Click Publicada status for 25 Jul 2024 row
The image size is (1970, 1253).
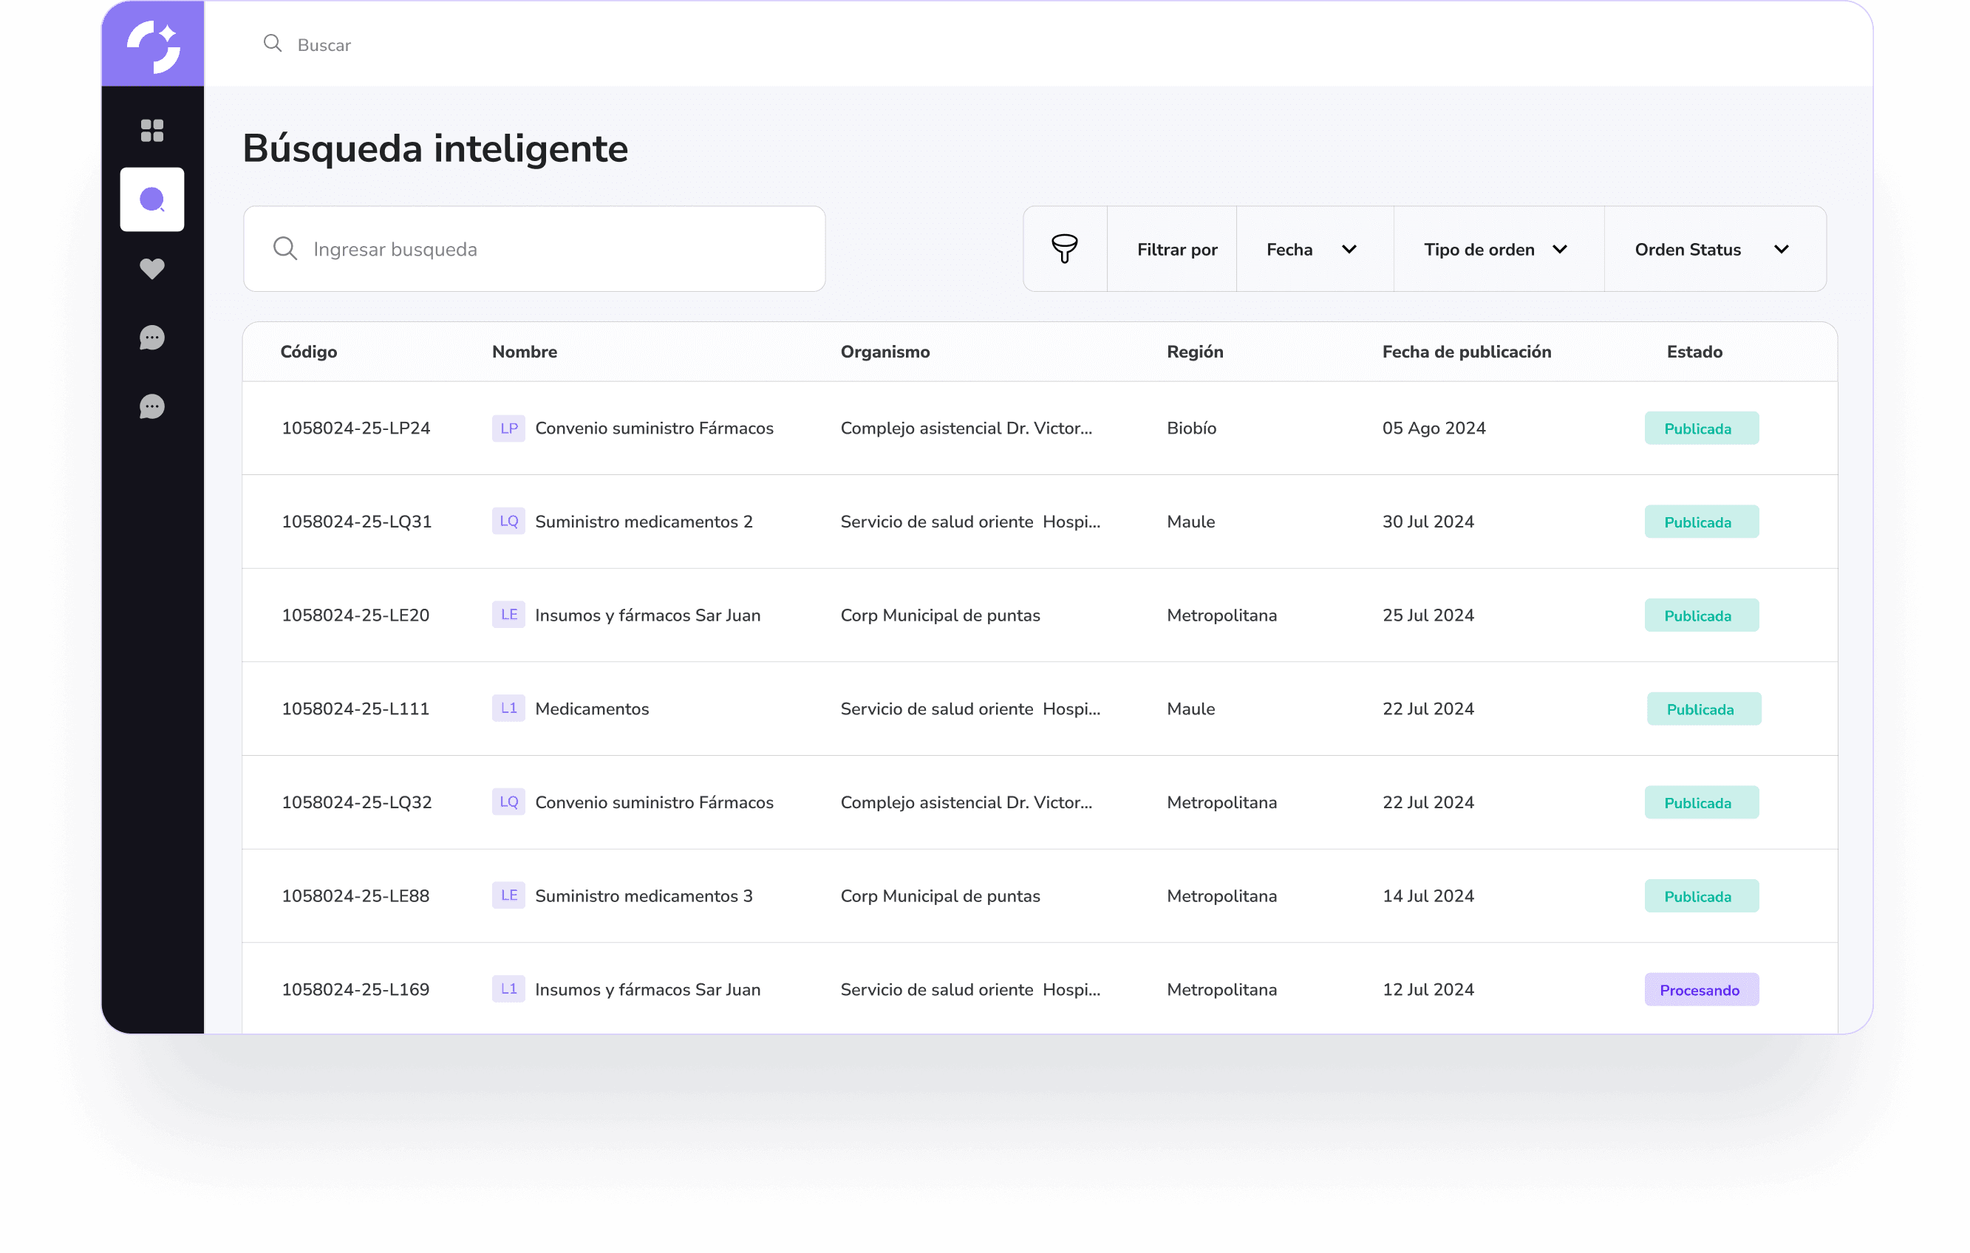1702,615
